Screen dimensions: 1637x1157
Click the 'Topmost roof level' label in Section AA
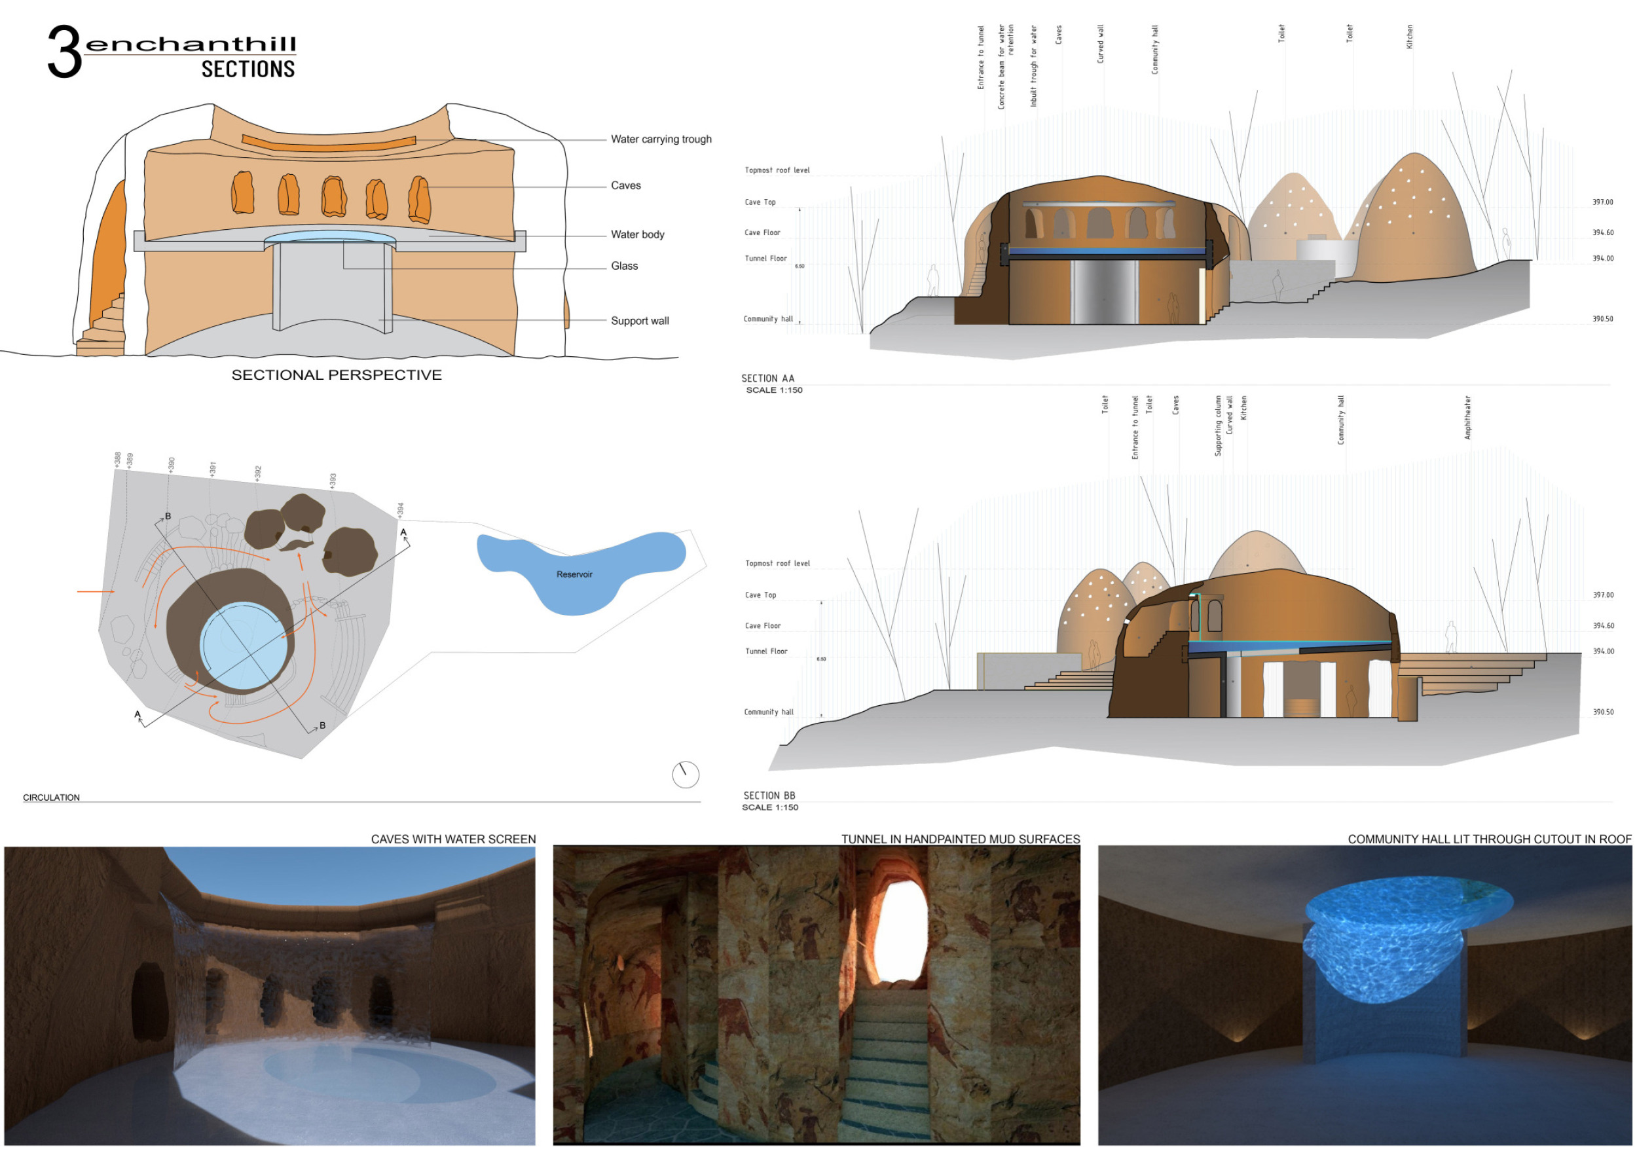click(x=777, y=170)
